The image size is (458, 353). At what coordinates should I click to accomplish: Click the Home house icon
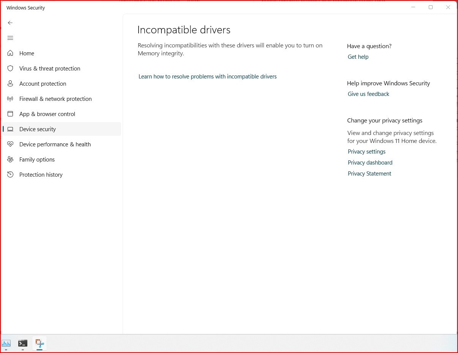[x=11, y=53]
